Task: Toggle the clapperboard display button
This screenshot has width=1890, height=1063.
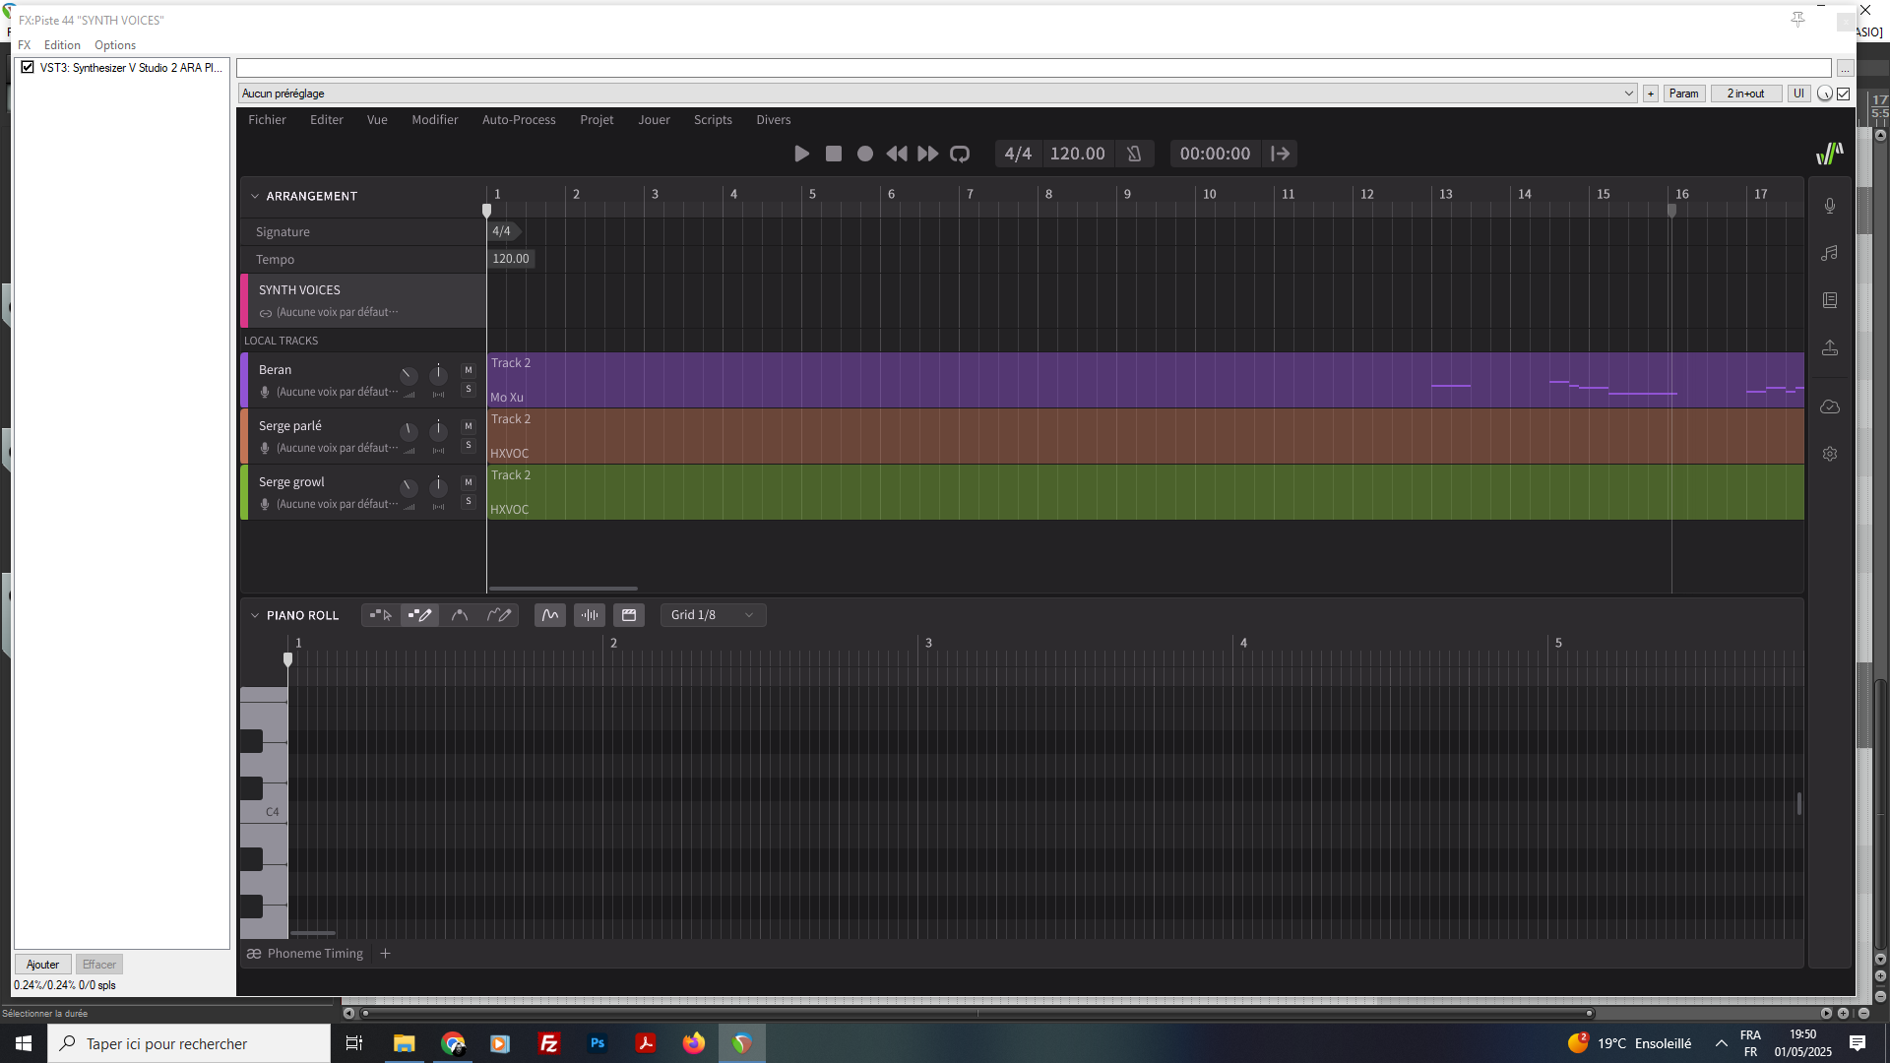Action: pos(629,615)
